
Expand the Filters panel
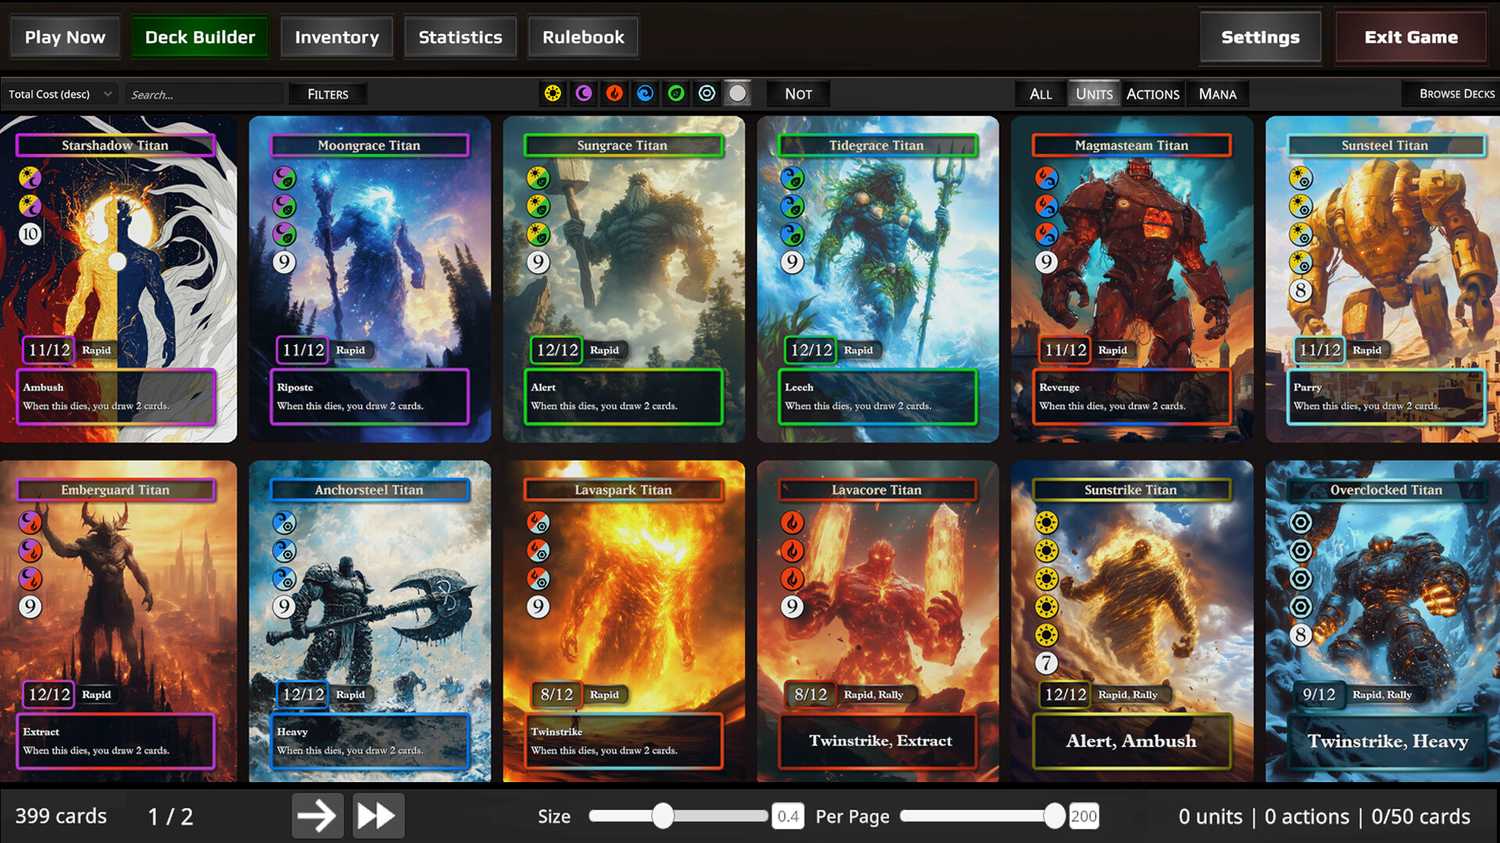click(x=327, y=94)
